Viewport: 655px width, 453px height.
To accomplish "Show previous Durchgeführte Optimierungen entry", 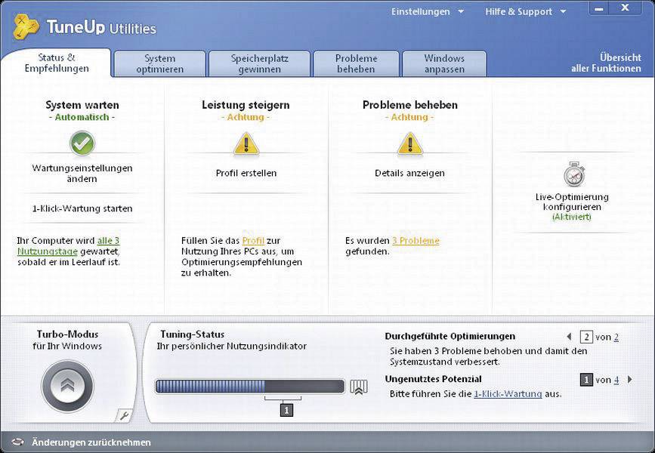I will pyautogui.click(x=569, y=337).
